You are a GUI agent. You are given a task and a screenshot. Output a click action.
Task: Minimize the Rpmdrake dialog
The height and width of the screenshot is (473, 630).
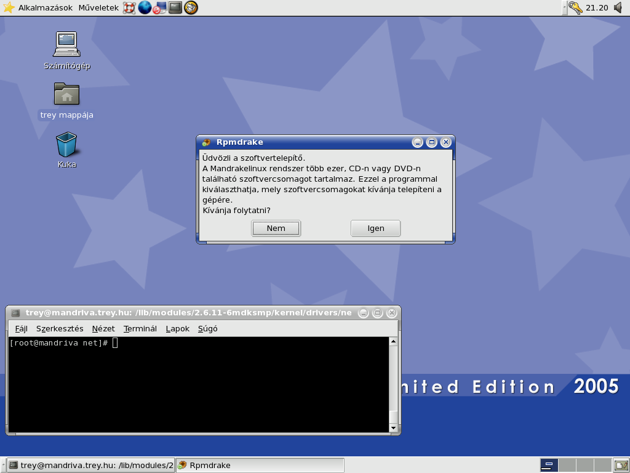coord(418,142)
